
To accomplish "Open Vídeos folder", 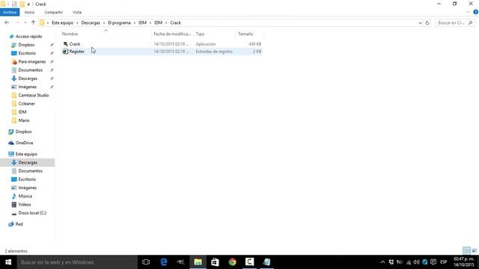I will (25, 205).
